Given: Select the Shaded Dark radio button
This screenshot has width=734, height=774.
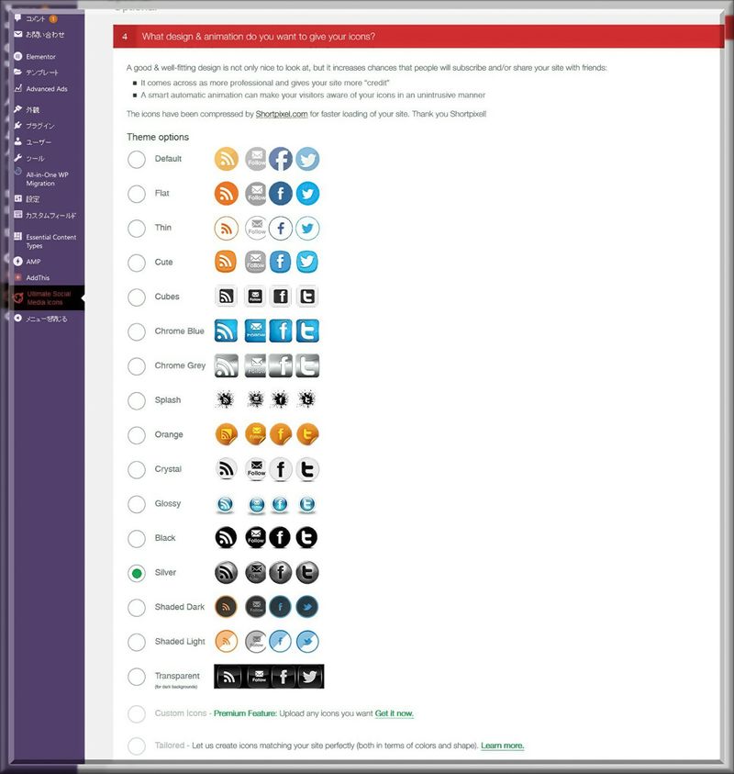Looking at the screenshot, I should point(137,608).
